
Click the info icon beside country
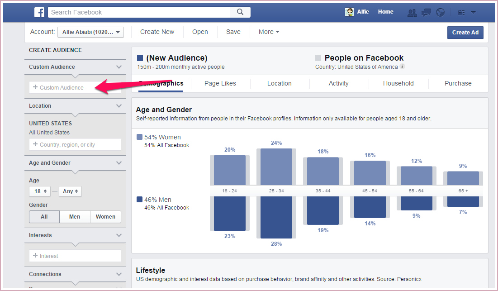[x=403, y=67]
